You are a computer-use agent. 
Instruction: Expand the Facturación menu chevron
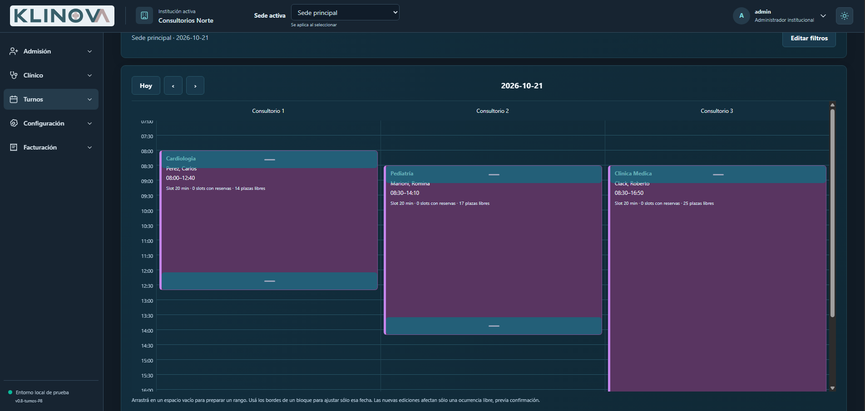point(89,147)
